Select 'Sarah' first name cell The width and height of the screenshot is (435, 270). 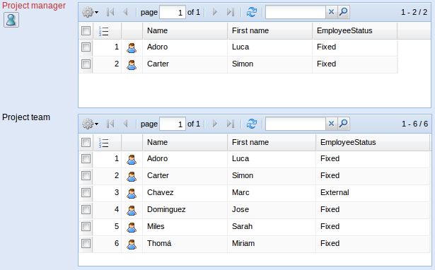tap(272, 226)
